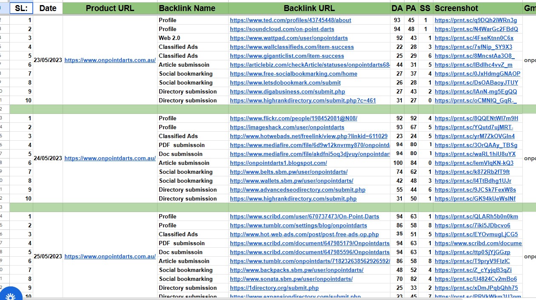Open the prnt.sc/k872Rb2fT9ft screenshot link

point(472,172)
